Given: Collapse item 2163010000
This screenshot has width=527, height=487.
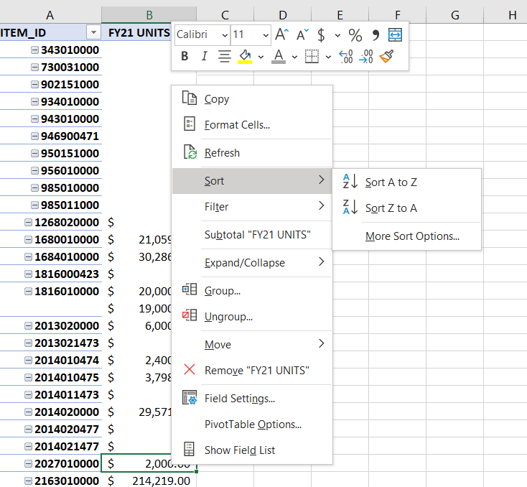Looking at the screenshot, I should (x=28, y=481).
